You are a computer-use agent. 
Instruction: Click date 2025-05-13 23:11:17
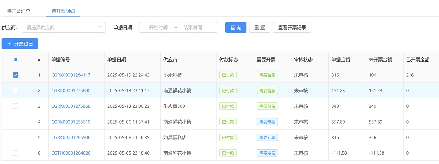coord(128,90)
